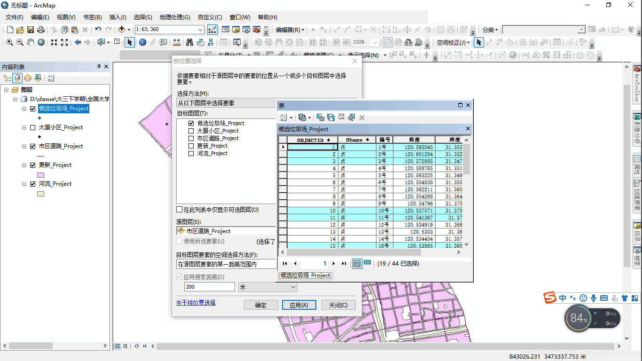Viewport: 642px width, 361px height.
Task: Open the Catalog window icon
Action: (x=236, y=30)
